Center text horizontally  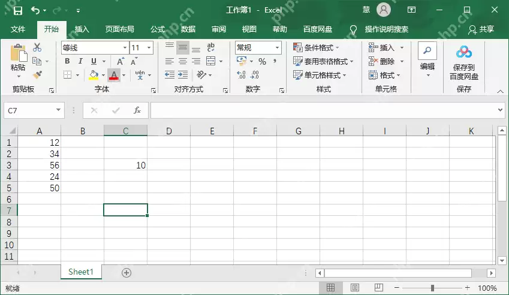tap(183, 61)
